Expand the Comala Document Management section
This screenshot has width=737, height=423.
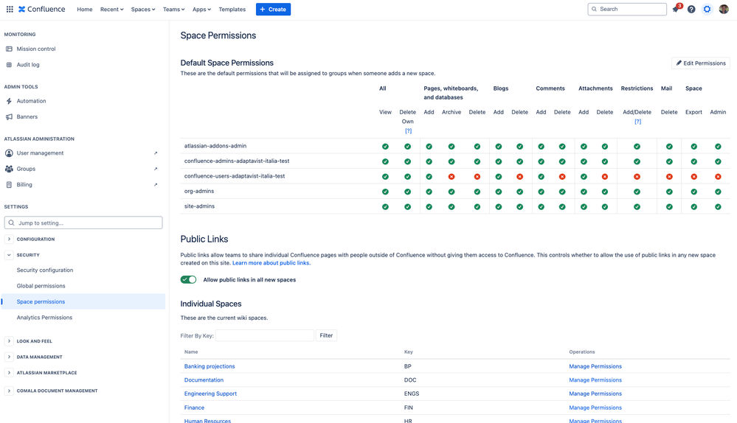(9, 391)
